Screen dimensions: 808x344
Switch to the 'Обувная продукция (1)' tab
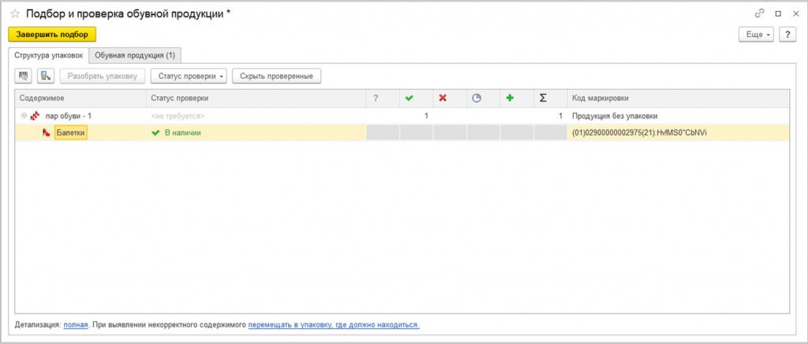[x=136, y=55]
